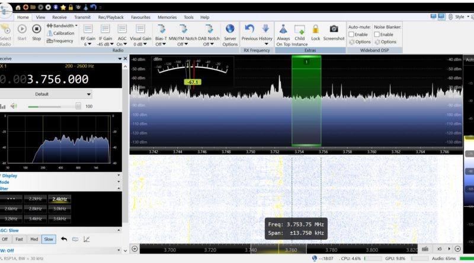Image resolution: width=474 pixels, height=263 pixels.
Task: Start the radio with the Start button
Action: [x=22, y=33]
